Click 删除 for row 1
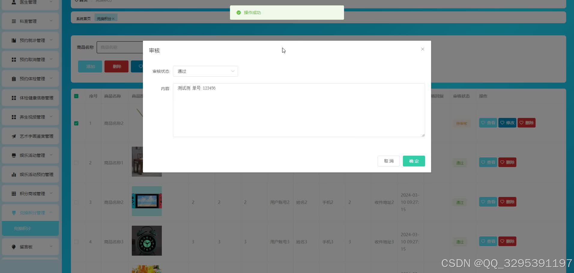The height and width of the screenshot is (273, 574). click(x=527, y=123)
